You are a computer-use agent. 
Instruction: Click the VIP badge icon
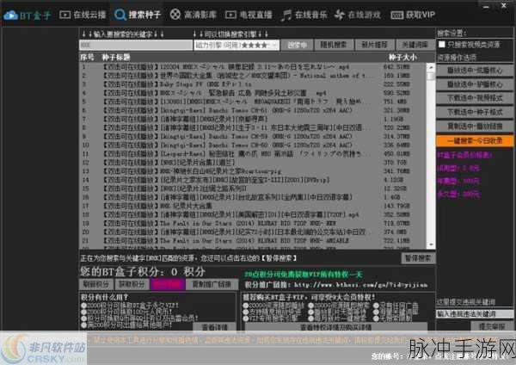[x=396, y=15]
